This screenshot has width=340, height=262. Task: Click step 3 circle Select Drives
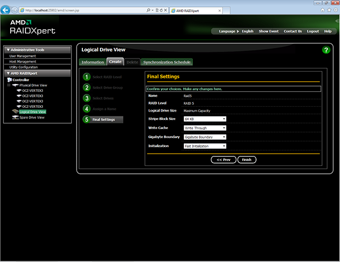(x=87, y=98)
